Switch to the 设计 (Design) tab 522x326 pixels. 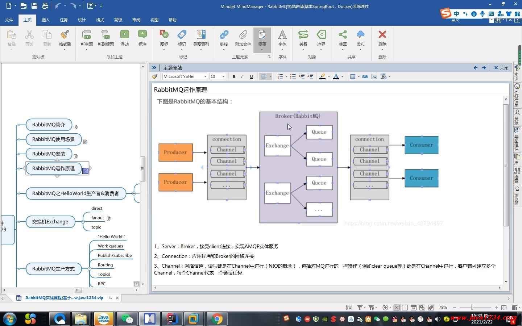(x=82, y=20)
